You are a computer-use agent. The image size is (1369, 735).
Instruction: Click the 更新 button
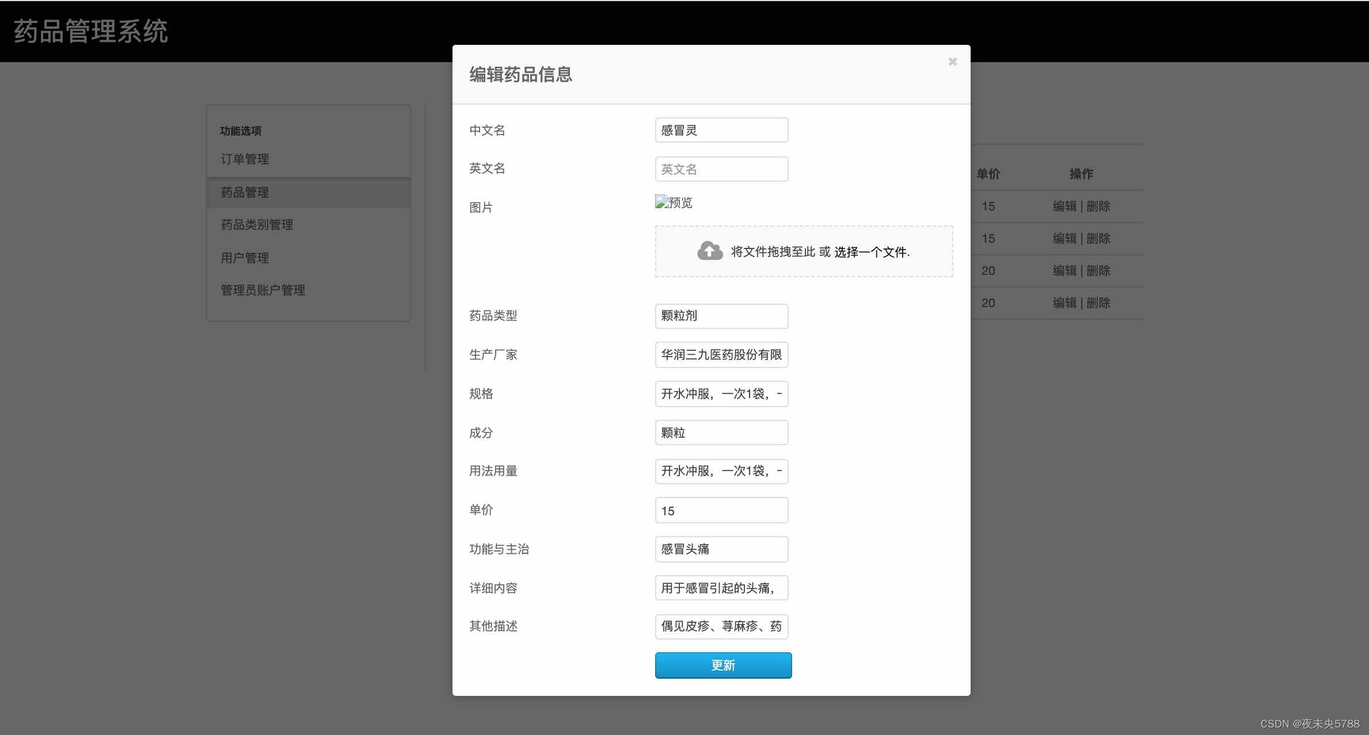tap(723, 665)
